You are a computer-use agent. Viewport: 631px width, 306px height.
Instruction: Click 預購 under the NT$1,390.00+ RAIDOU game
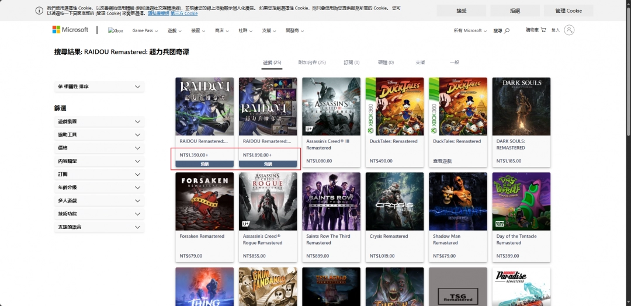click(204, 164)
